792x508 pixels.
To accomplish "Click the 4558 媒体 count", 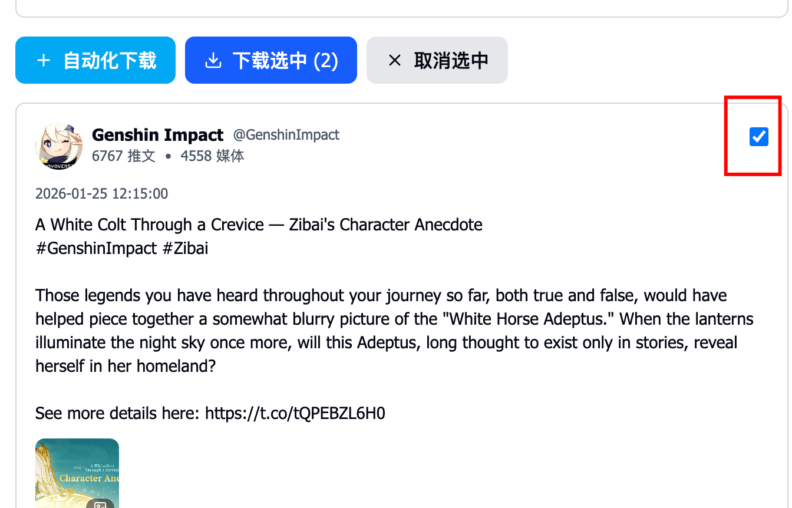I will point(212,156).
